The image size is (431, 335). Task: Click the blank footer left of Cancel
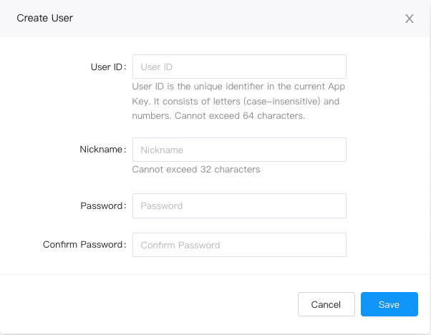point(143,304)
